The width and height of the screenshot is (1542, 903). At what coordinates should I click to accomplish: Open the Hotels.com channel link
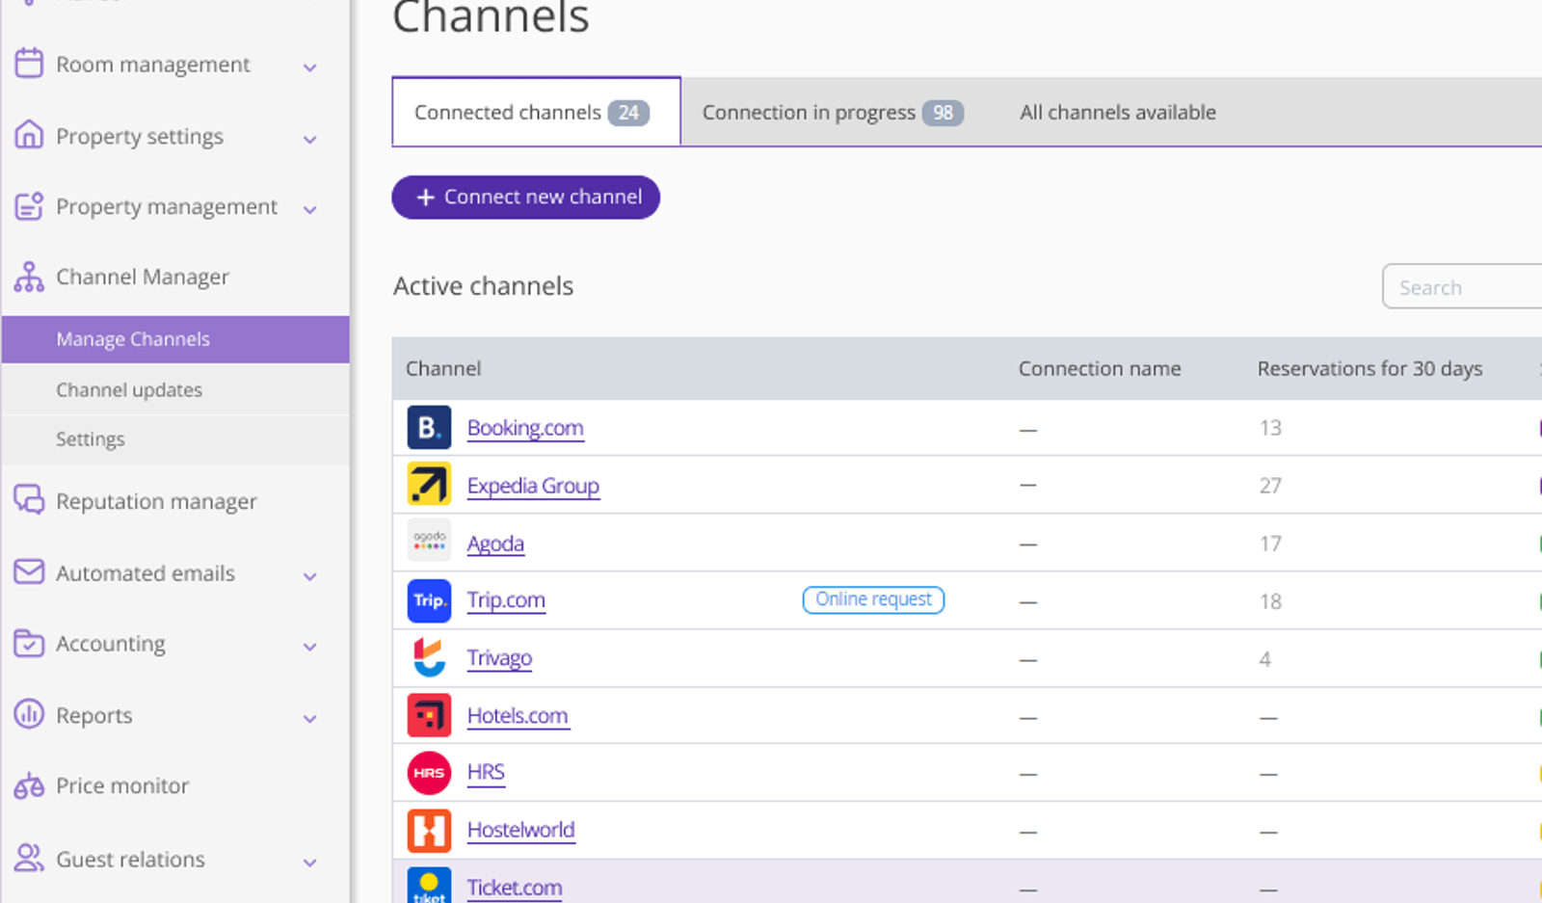518,715
